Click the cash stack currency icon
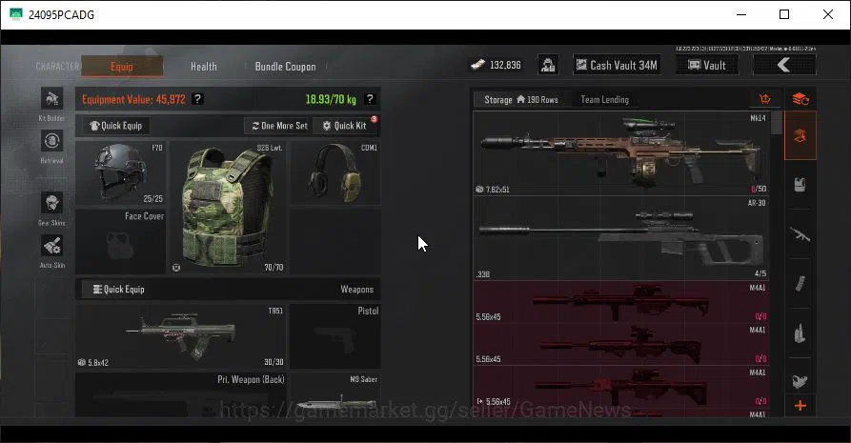The image size is (851, 443). coord(477,65)
